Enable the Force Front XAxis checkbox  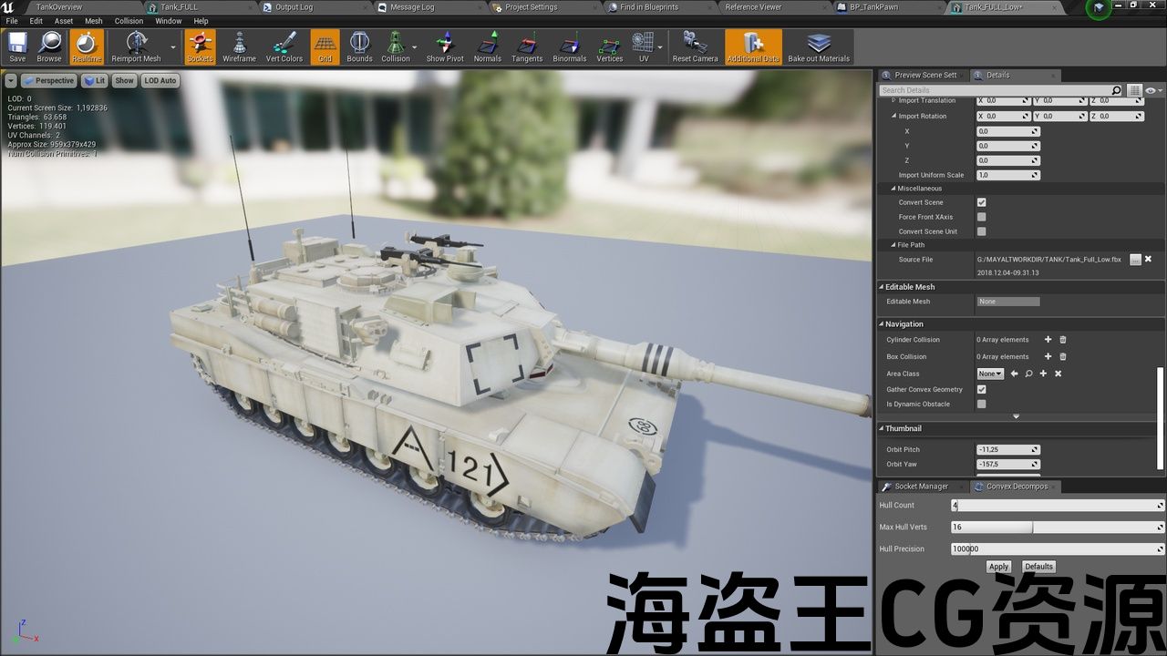pos(982,217)
